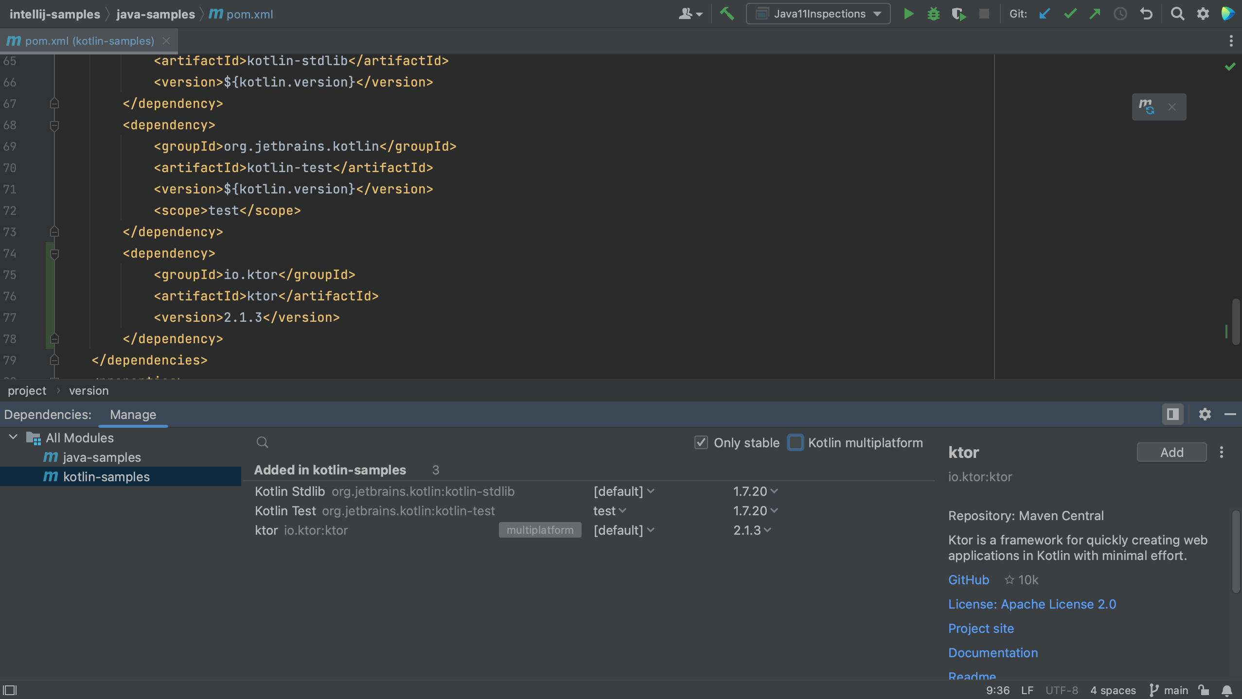
Task: Load Maven changes floating icon
Action: (x=1146, y=106)
